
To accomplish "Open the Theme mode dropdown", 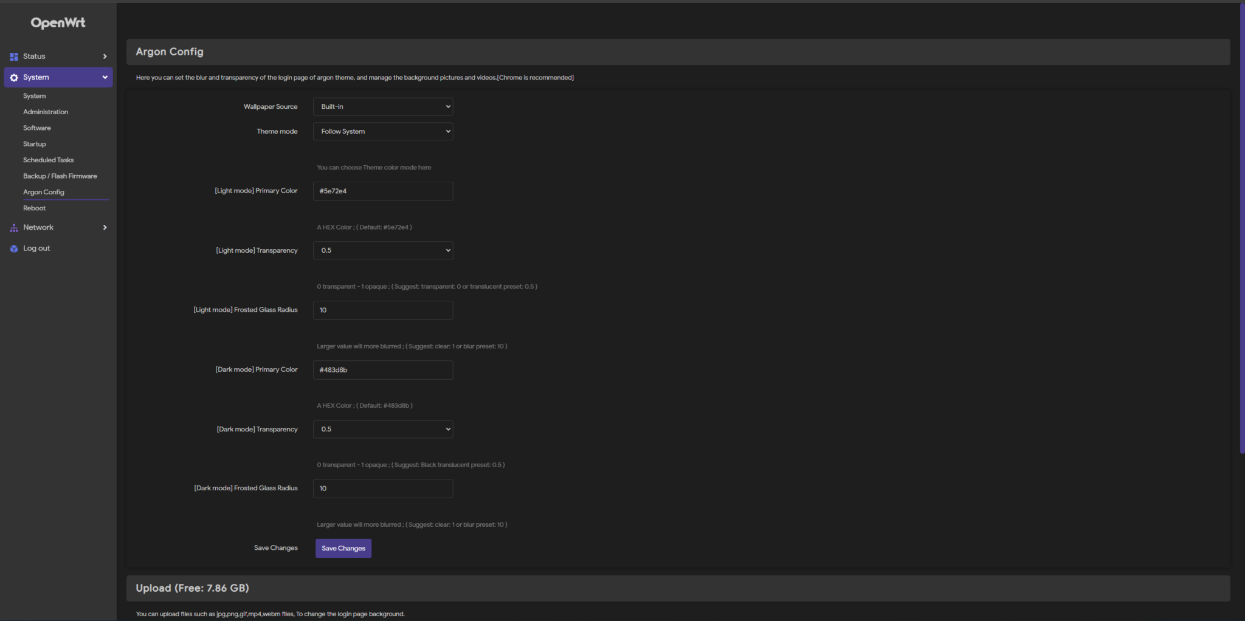I will click(x=383, y=131).
